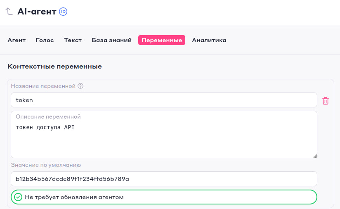
Task: Open the Текст tab
Action: [73, 40]
